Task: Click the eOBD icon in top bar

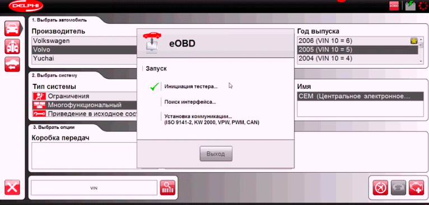Action: point(394,6)
